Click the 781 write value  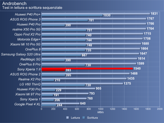coord(91,20)
